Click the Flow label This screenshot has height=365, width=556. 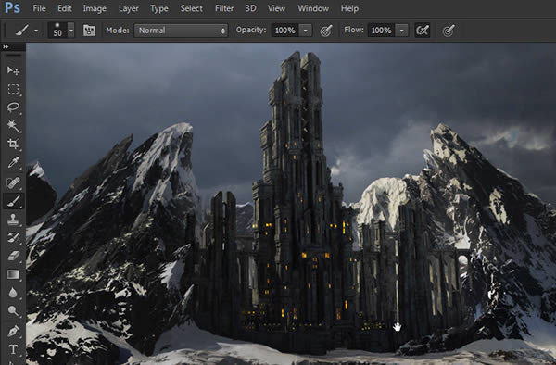(x=354, y=30)
